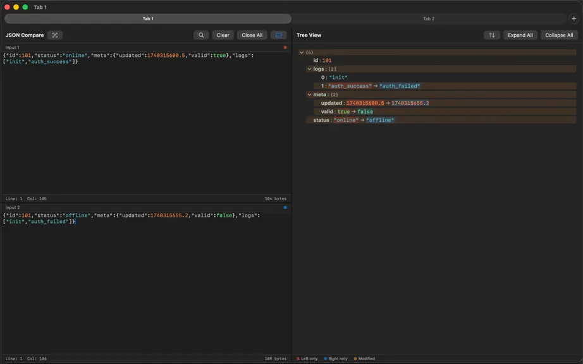
Task: Click the Tree View heading
Action: coord(309,35)
